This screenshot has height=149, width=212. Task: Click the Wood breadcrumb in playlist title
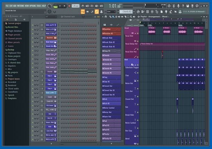(165, 17)
